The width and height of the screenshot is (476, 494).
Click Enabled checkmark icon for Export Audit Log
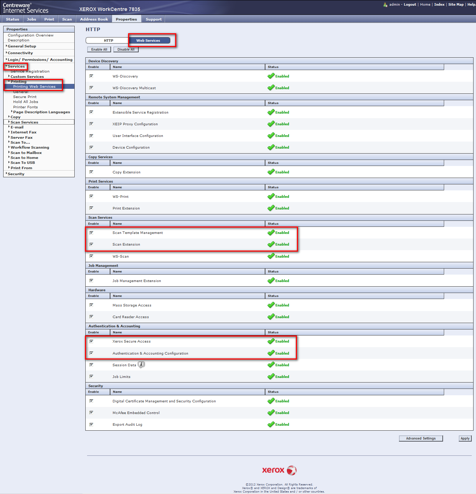coord(271,424)
